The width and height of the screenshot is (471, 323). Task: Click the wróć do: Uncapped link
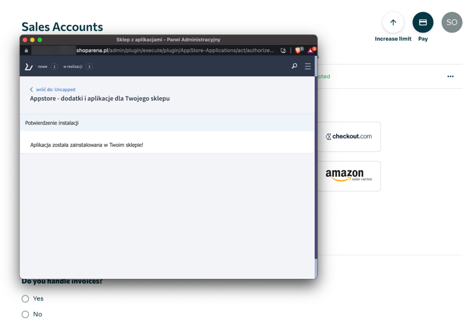tap(55, 89)
